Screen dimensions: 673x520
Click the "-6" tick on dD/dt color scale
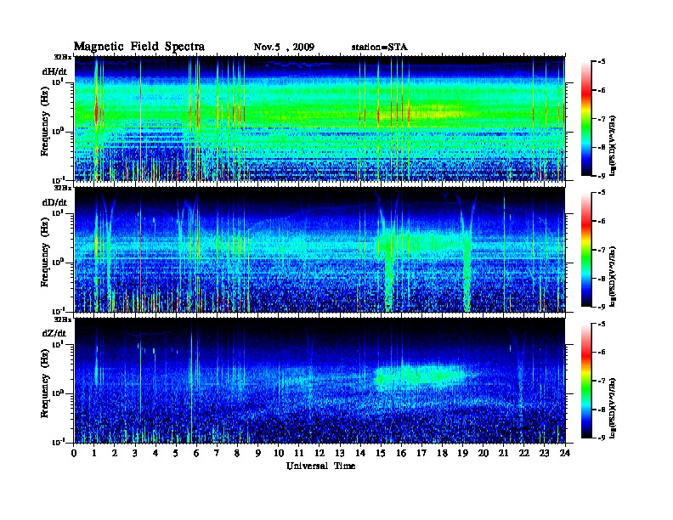coord(601,222)
